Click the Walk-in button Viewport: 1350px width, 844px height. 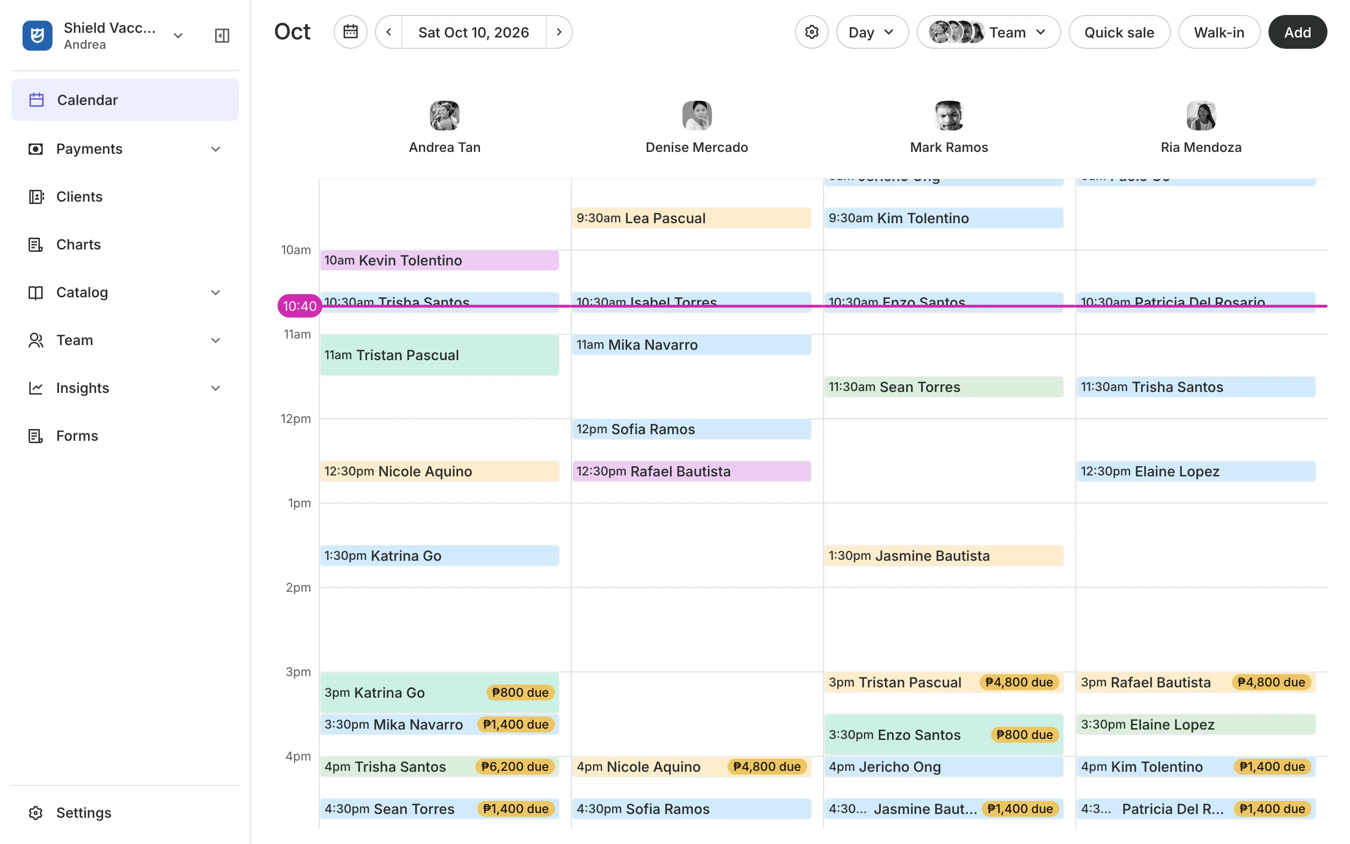[1219, 32]
